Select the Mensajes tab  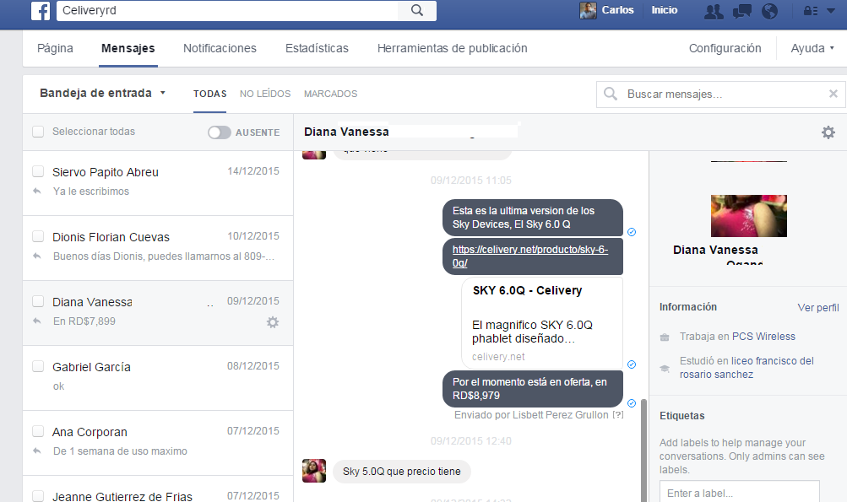(128, 48)
